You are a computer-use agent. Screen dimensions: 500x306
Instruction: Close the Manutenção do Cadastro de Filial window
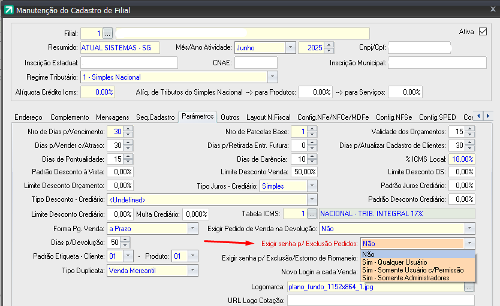click(x=493, y=9)
